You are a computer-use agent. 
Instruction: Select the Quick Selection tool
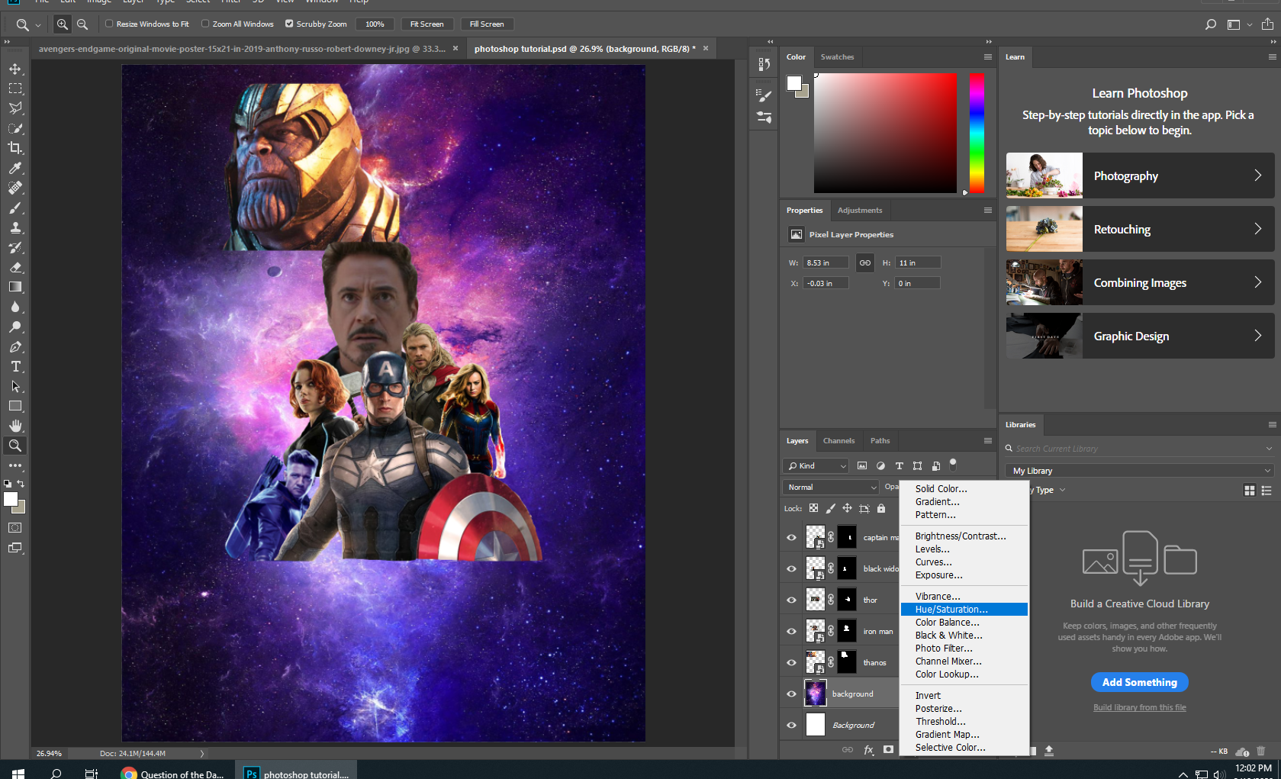pyautogui.click(x=15, y=128)
